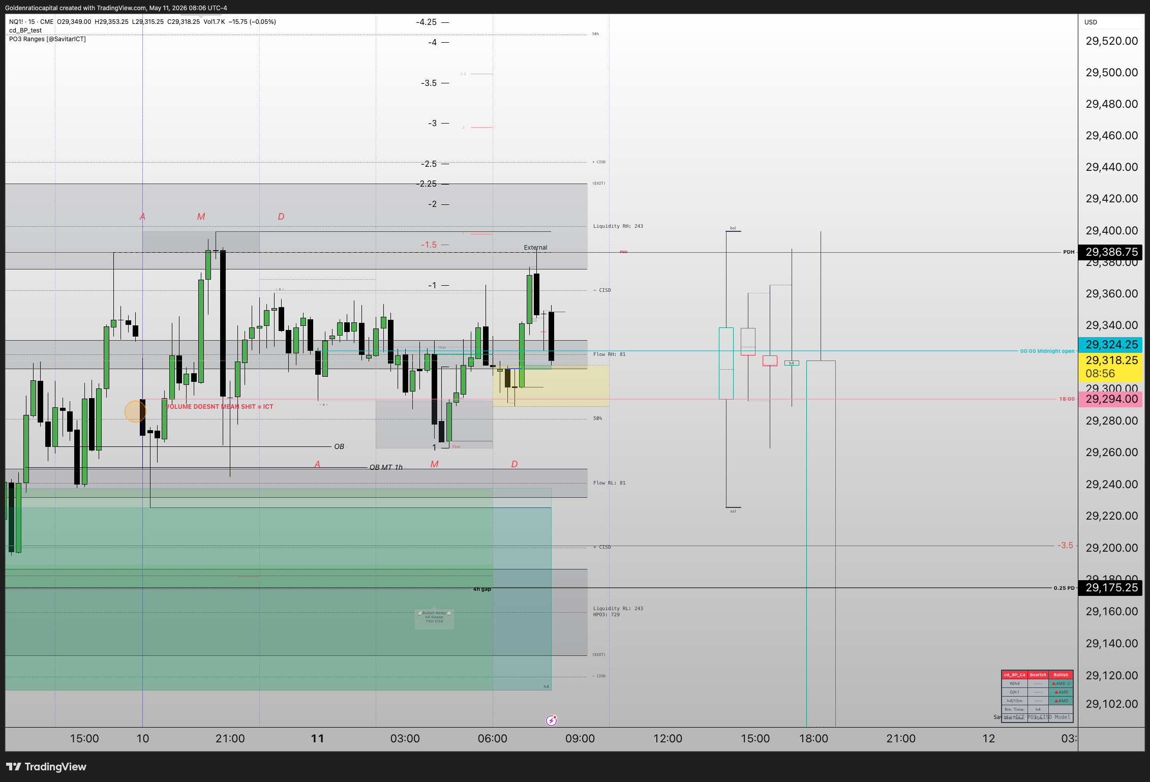The height and width of the screenshot is (782, 1150).
Task: Click the low value L29,315.25
Action: (x=147, y=22)
